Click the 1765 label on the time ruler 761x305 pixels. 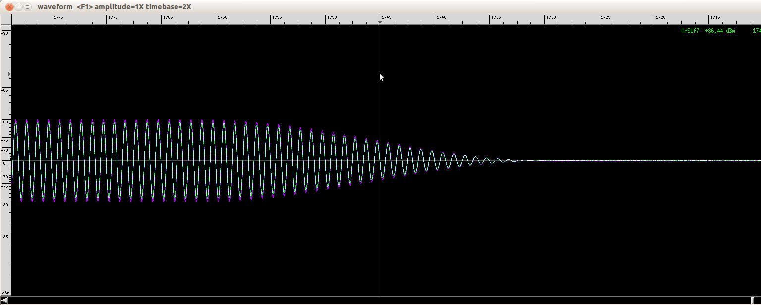pos(168,17)
